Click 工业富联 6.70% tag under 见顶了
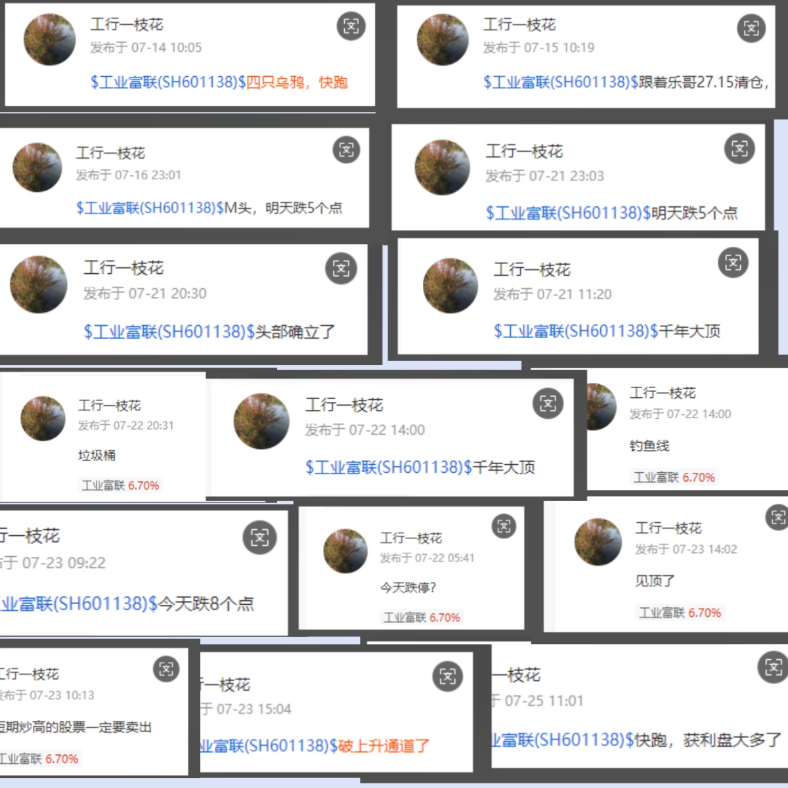 click(x=680, y=613)
